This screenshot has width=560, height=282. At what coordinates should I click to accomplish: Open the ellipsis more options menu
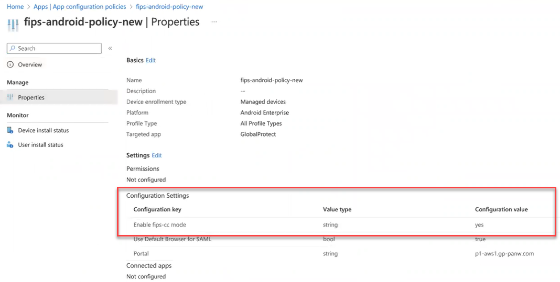pyautogui.click(x=214, y=22)
